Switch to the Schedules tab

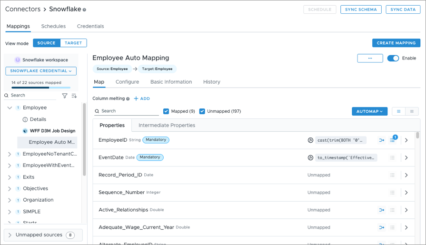coord(53,26)
